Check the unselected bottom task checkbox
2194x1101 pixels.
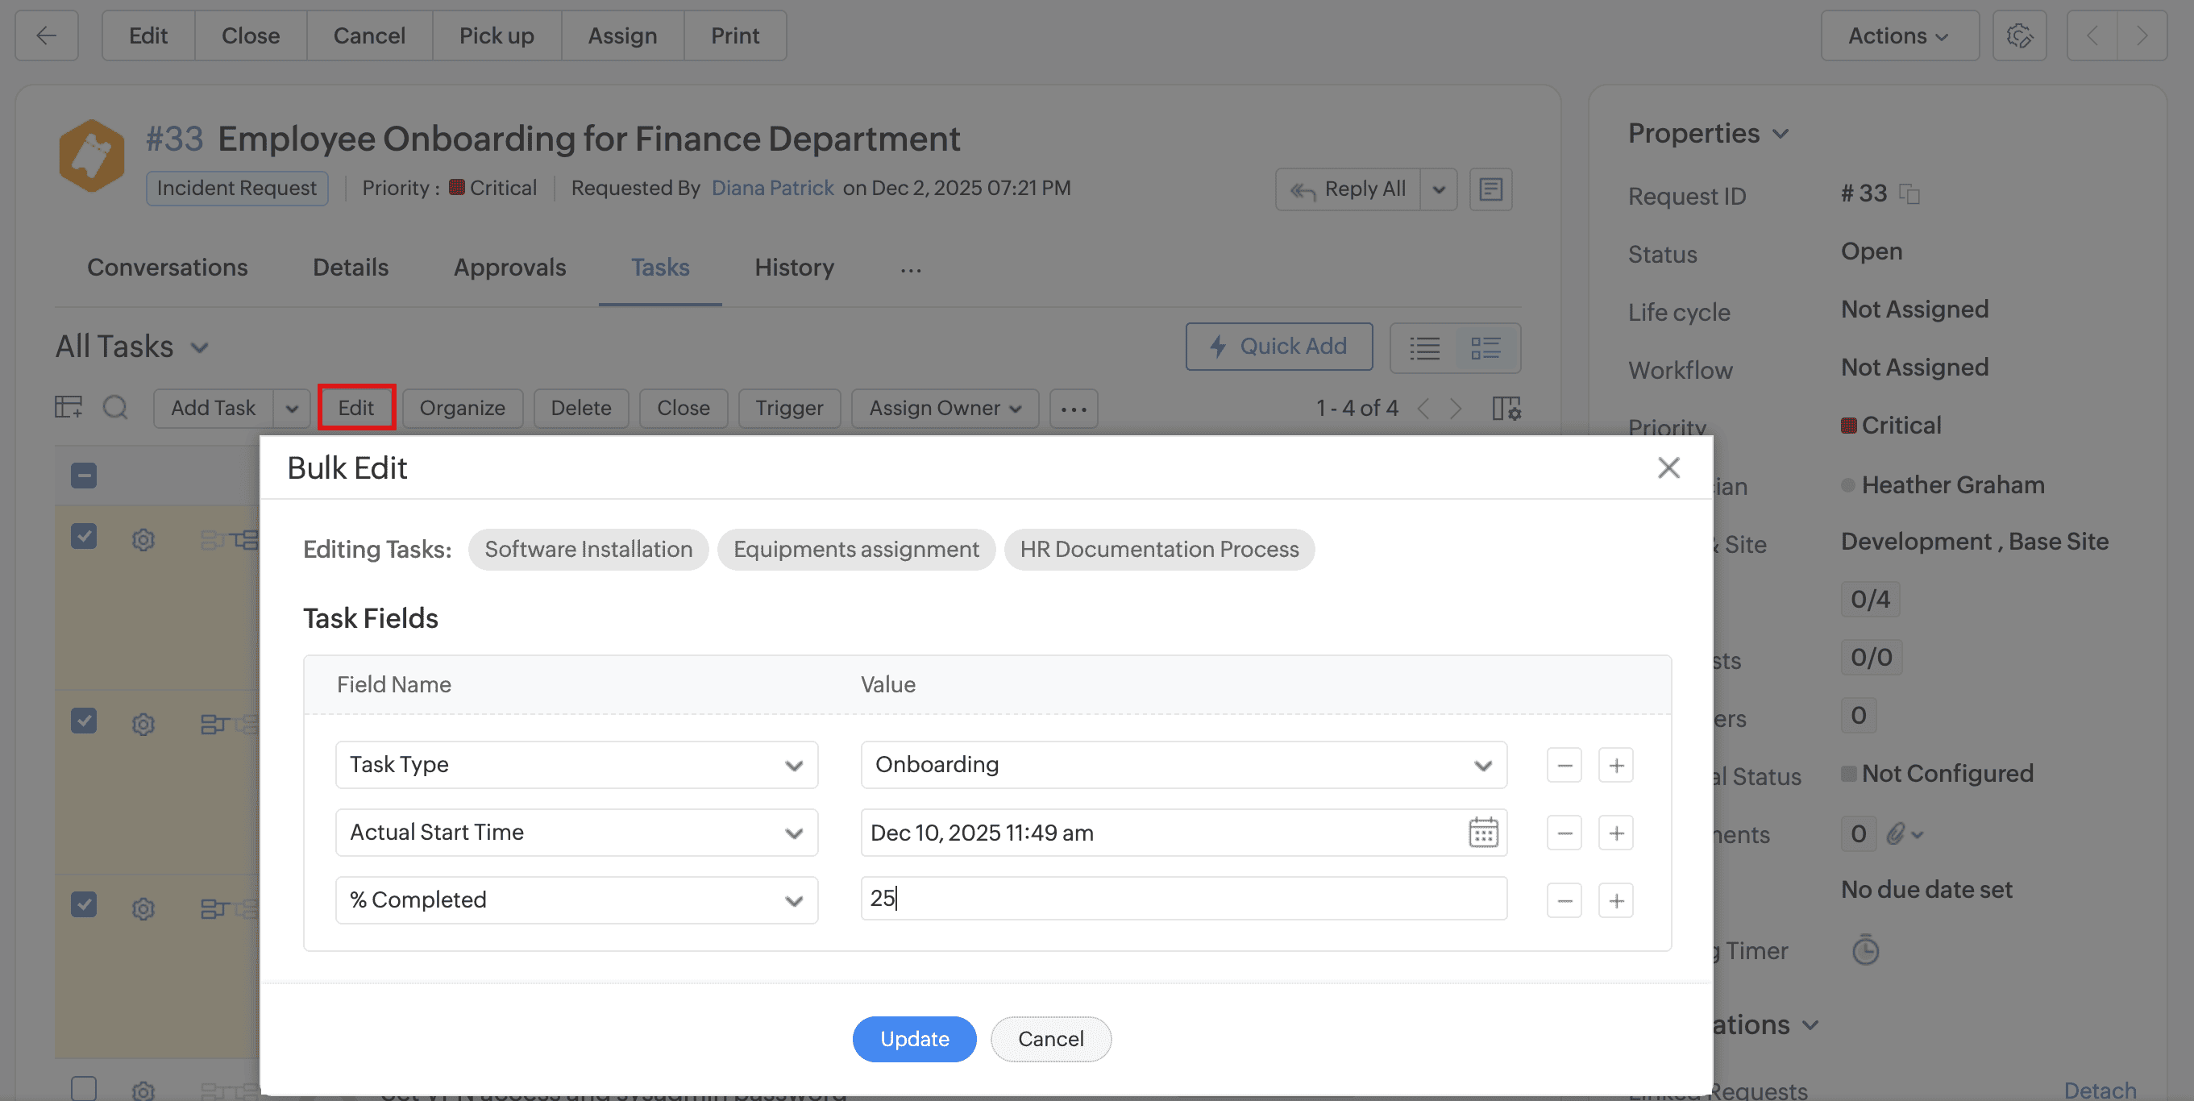click(84, 1087)
